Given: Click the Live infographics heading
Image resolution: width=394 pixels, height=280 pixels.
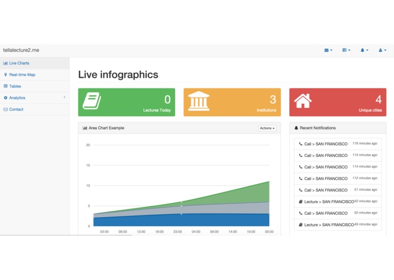Looking at the screenshot, I should [118, 75].
